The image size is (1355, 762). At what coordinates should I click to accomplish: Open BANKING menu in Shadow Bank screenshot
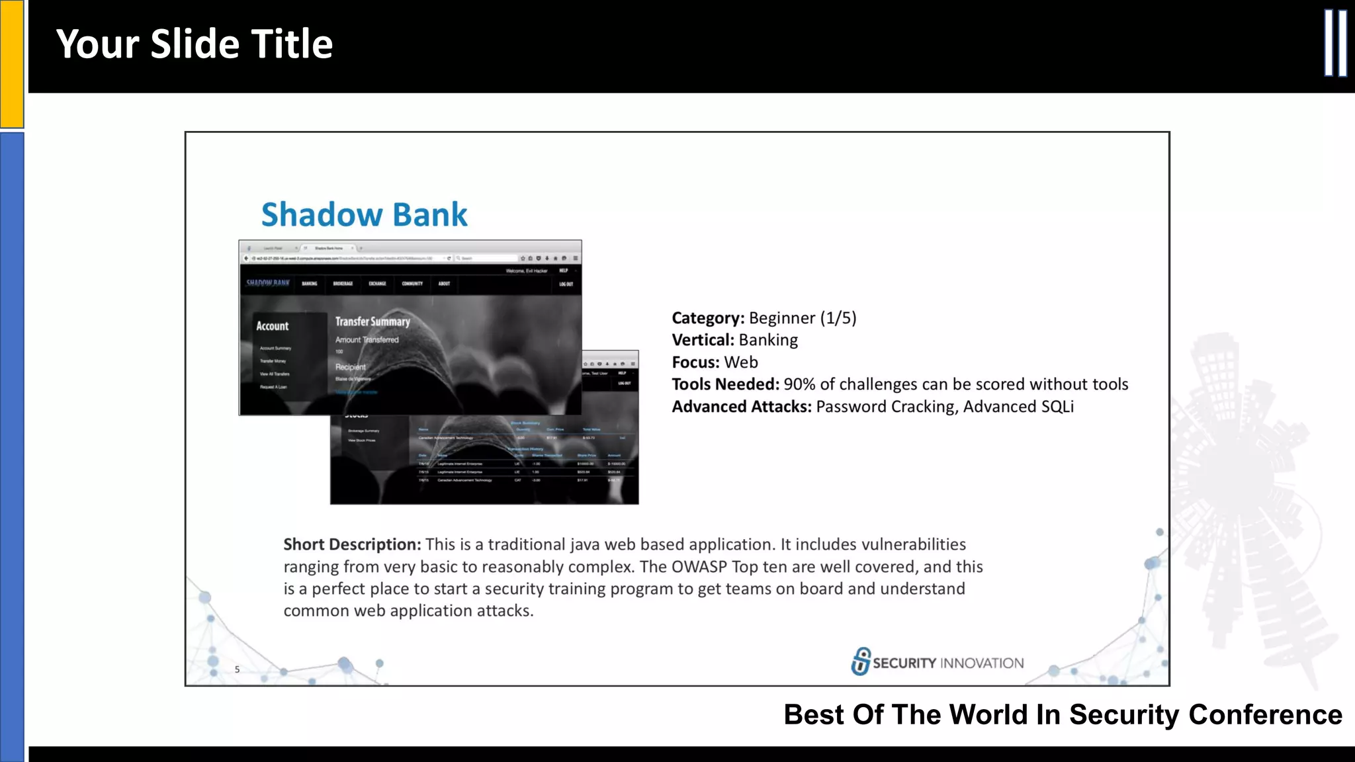(310, 283)
